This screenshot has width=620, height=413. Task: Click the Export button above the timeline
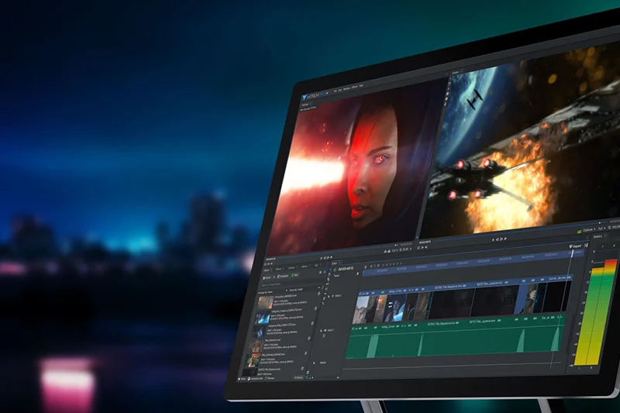coord(576,246)
